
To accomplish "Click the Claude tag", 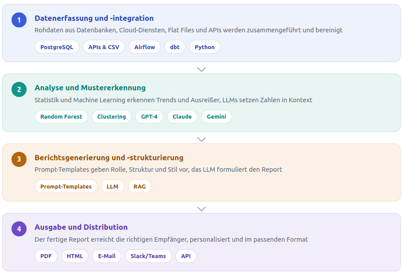I will point(182,116).
